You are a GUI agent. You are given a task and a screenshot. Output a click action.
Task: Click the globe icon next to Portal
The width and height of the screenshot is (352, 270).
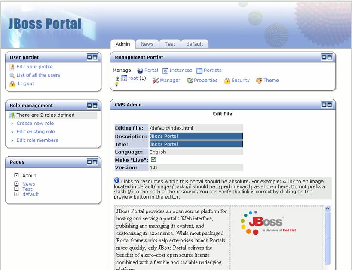point(140,71)
